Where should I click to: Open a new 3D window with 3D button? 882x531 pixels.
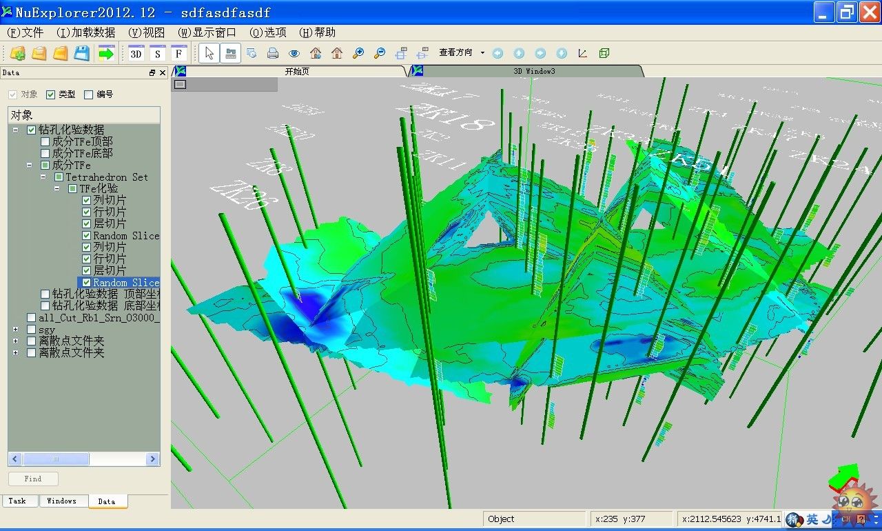(x=136, y=53)
